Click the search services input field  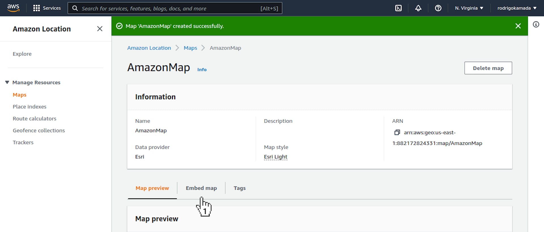pyautogui.click(x=170, y=8)
